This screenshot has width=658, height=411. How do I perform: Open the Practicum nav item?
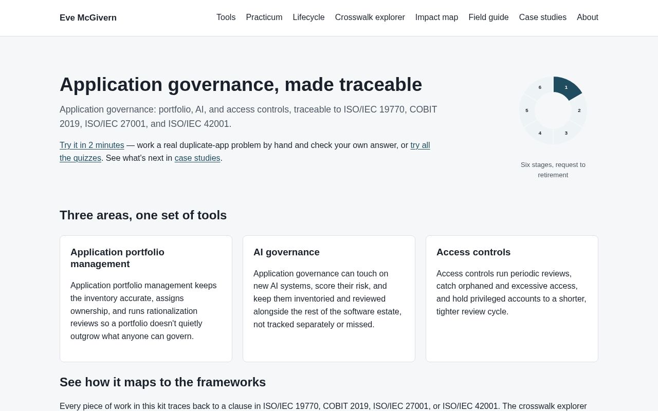264,17
